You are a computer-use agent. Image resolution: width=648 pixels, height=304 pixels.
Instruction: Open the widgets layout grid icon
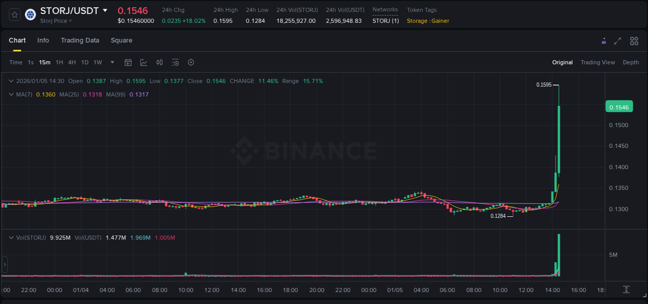click(x=634, y=40)
